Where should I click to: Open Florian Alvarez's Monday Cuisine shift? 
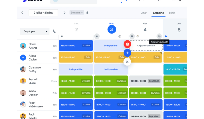76,45
